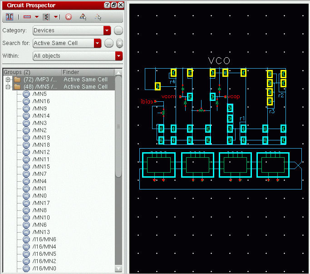Click the ellipsis button next to Category
310x274 pixels.
(118, 30)
